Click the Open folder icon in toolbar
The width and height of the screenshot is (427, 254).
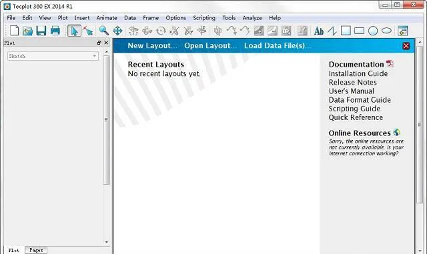[x=27, y=31]
